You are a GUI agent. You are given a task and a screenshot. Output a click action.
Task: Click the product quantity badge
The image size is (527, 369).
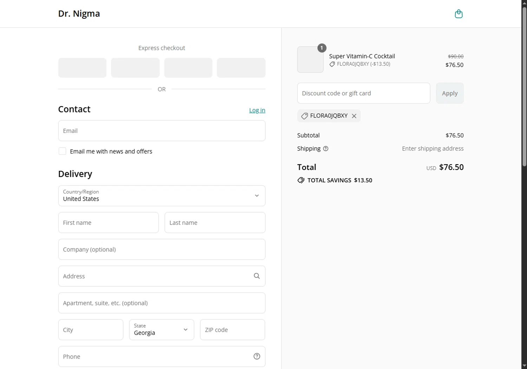point(322,48)
